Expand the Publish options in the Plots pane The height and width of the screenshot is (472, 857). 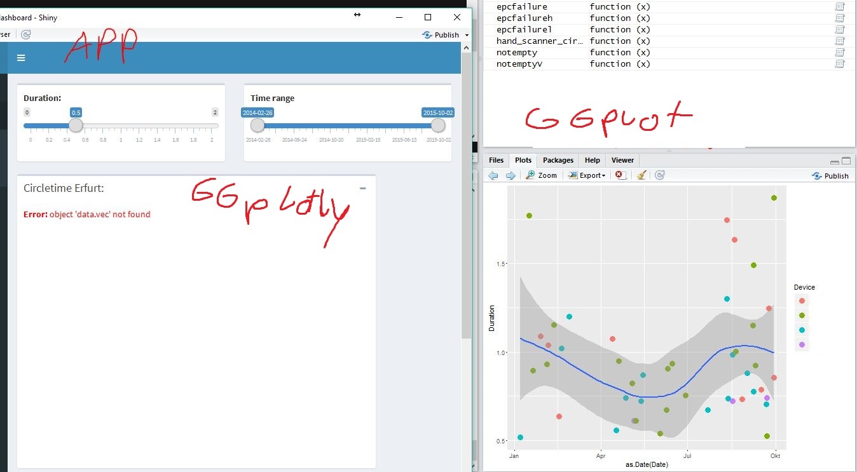click(830, 175)
